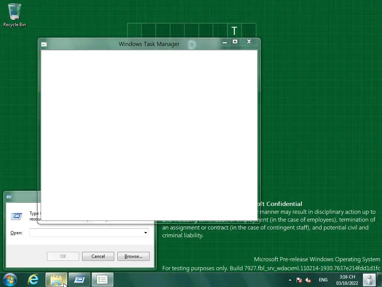Click the Browse... button in Run dialog

point(133,256)
